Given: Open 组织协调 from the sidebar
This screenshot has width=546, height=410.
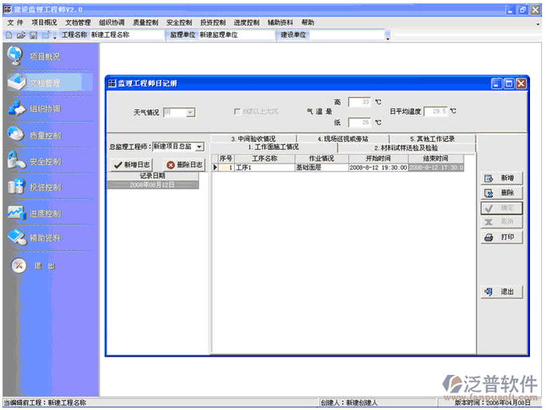Looking at the screenshot, I should 16,108.
